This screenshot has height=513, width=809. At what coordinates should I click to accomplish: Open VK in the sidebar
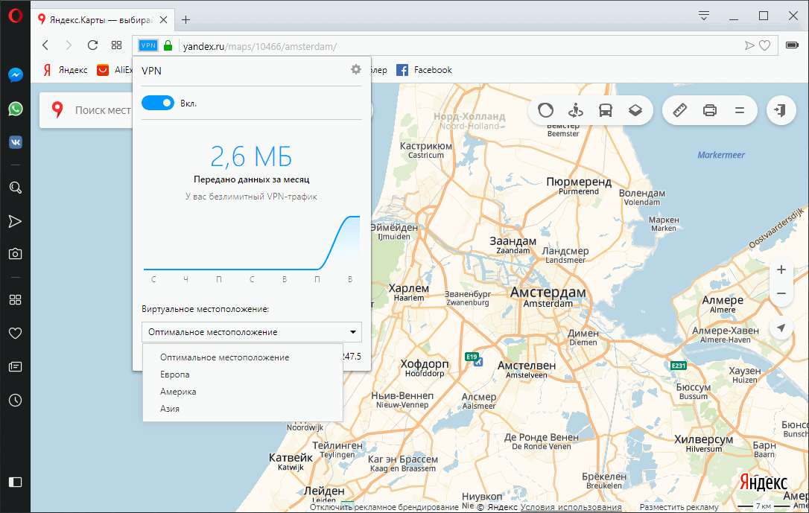point(16,142)
